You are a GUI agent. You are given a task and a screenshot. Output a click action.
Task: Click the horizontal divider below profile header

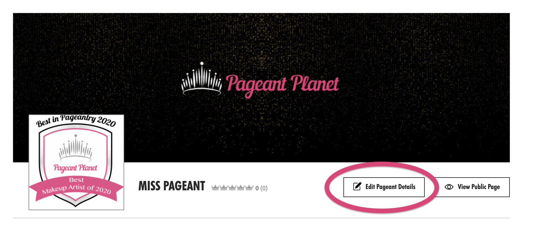click(x=261, y=218)
